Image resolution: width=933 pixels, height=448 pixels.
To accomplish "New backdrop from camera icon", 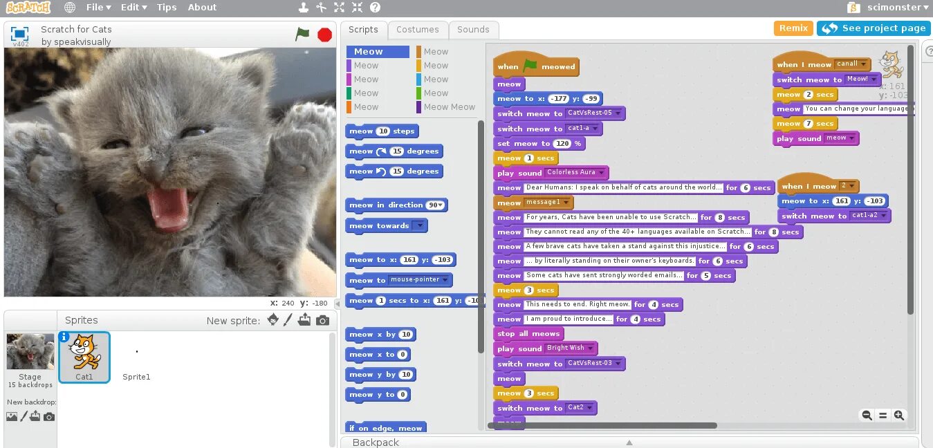I will point(49,416).
